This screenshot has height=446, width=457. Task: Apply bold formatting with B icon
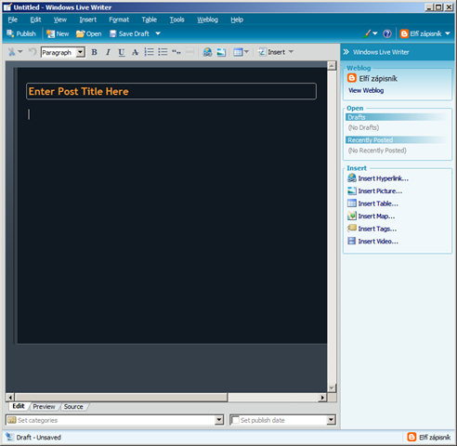(x=94, y=52)
